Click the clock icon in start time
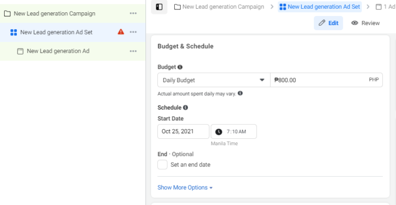396x205 pixels. click(219, 132)
